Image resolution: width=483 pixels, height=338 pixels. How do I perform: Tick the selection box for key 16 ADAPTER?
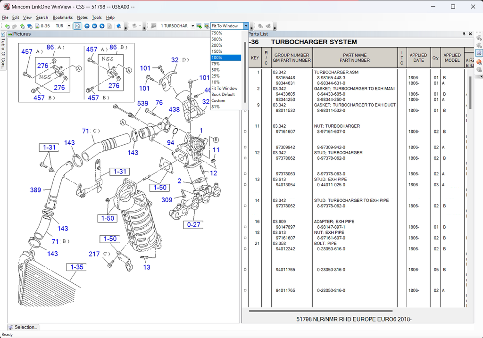tap(245, 227)
